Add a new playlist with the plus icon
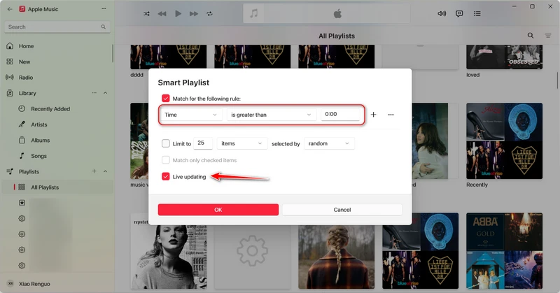560x293 pixels. [x=94, y=171]
